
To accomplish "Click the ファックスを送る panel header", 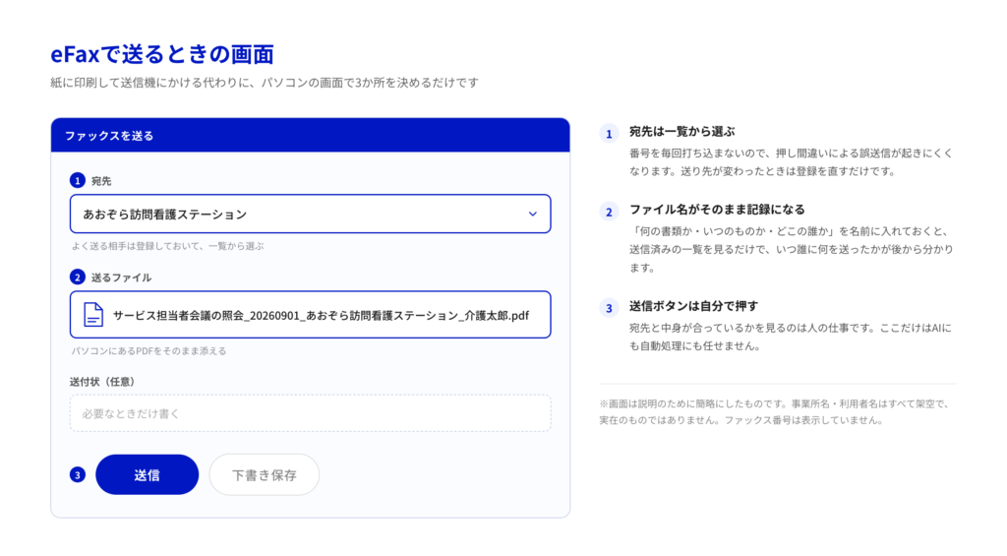I will pos(310,136).
